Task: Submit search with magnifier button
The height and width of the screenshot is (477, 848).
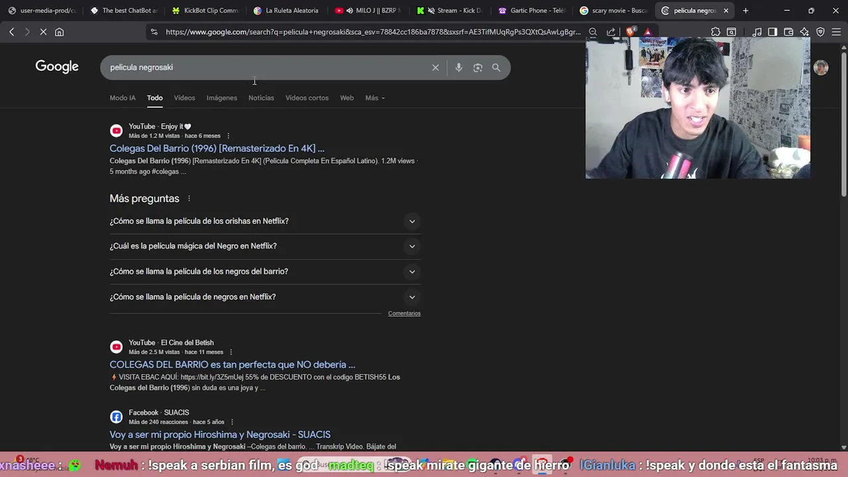Action: 496,68
